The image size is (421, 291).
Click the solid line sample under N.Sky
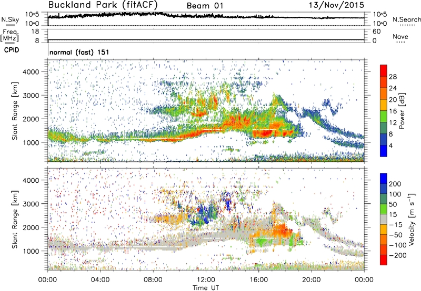pos(10,25)
